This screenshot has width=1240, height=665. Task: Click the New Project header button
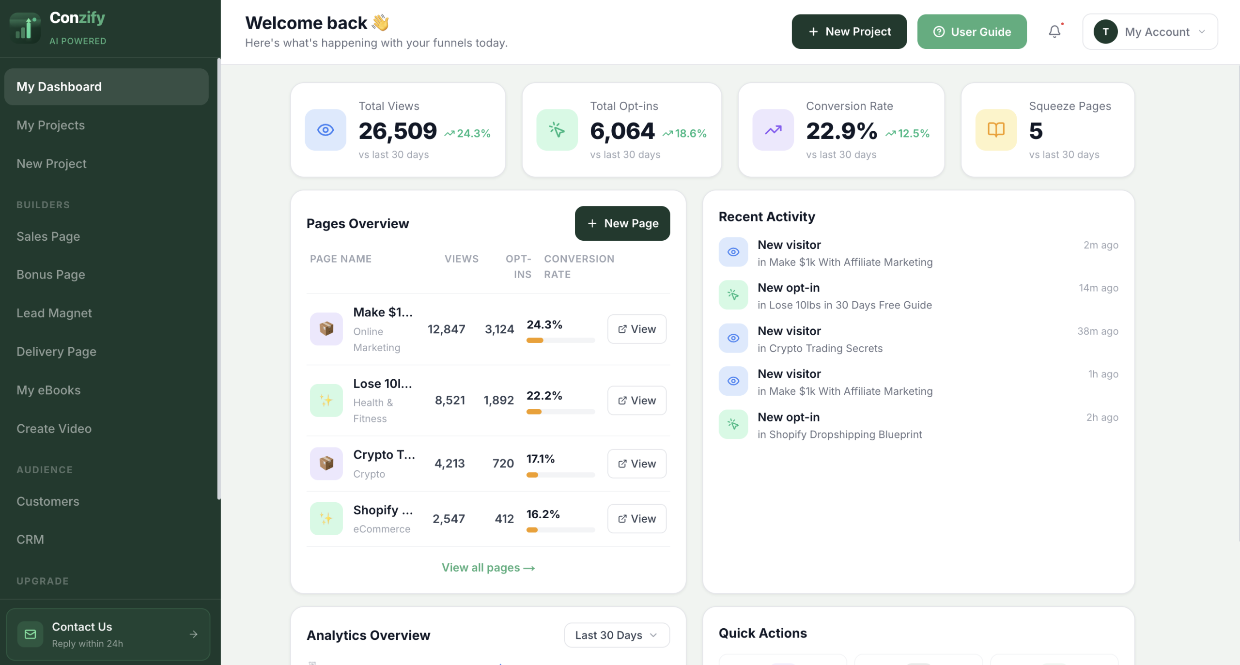tap(849, 31)
